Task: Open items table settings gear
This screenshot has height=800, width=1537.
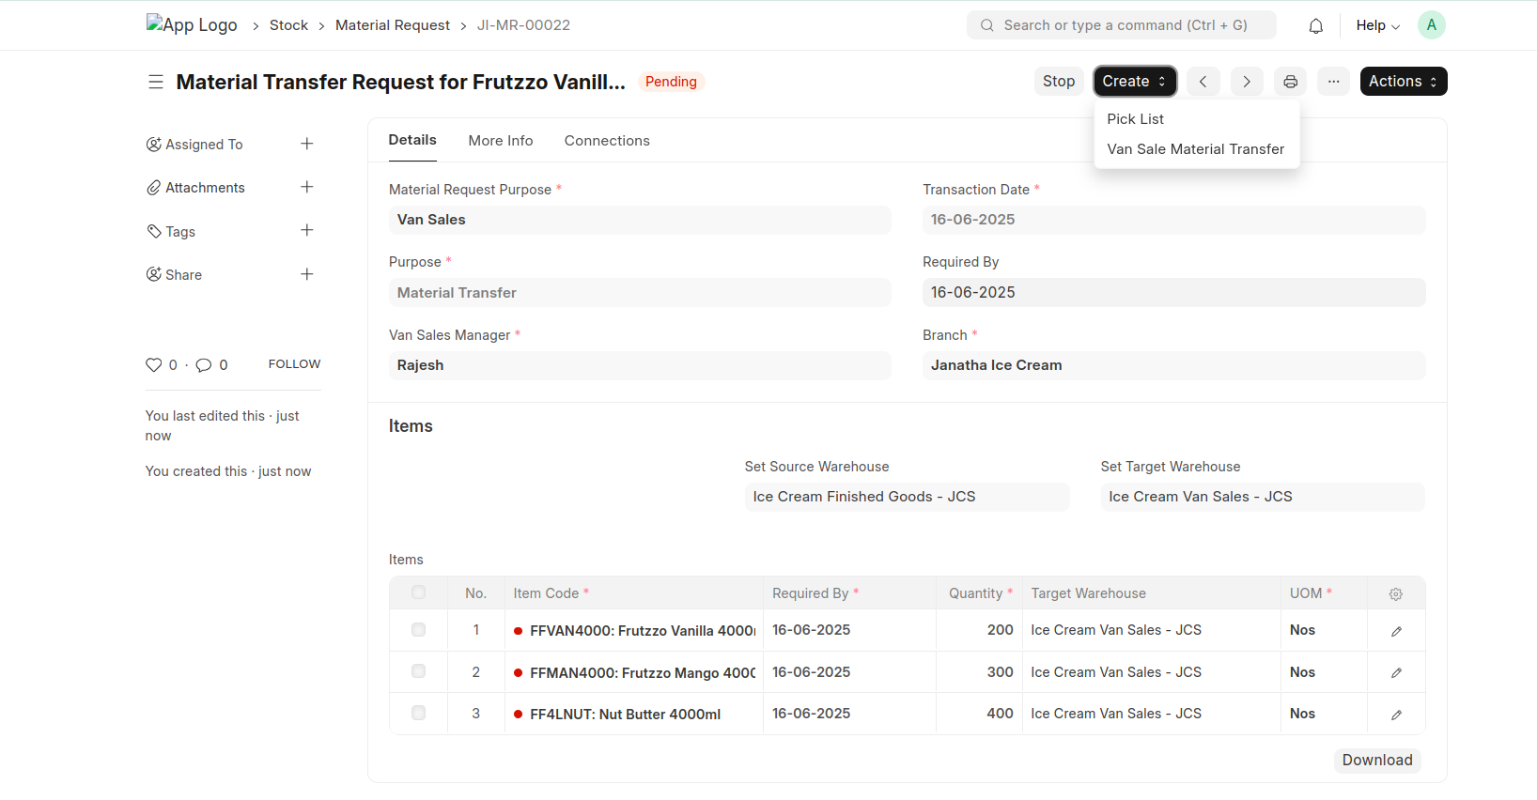Action: click(1395, 593)
